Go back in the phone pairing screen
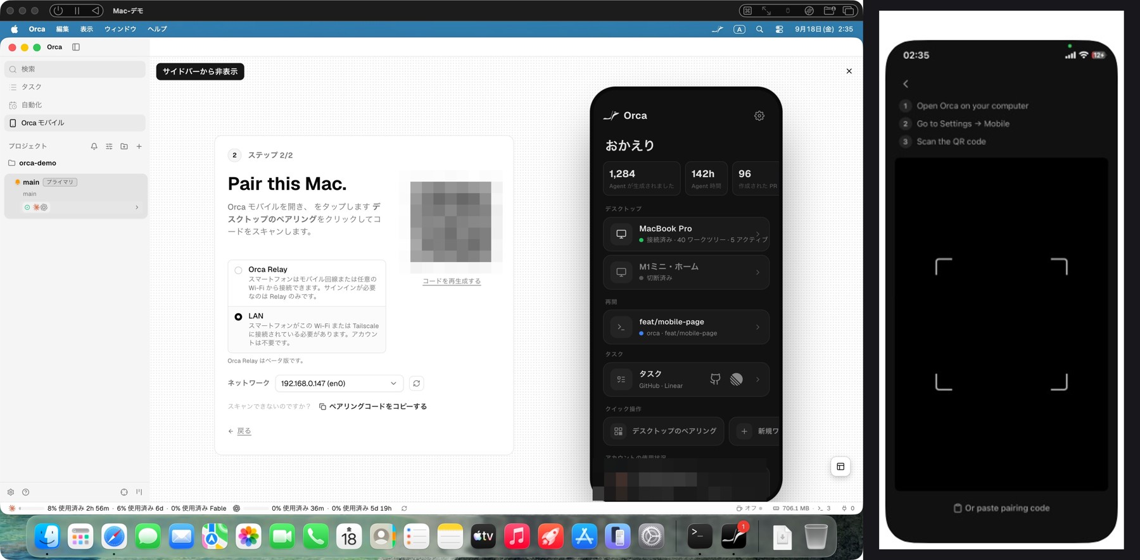The height and width of the screenshot is (560, 1140). (906, 84)
